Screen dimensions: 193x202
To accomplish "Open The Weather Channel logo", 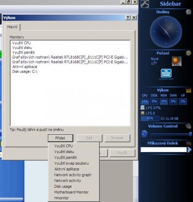I will 166,73.
